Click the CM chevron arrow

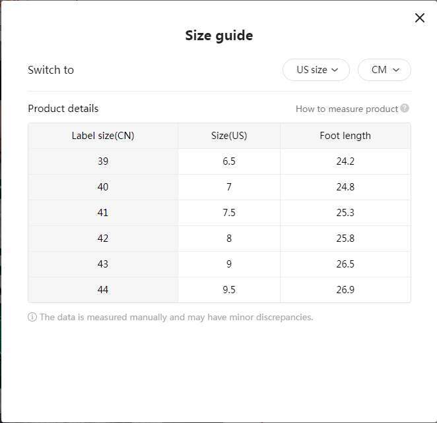396,70
